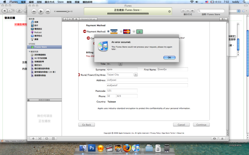Toggle repeat in iTunes bottom bar
Image resolution: width=249 pixels, height=155 pixels.
[47, 139]
